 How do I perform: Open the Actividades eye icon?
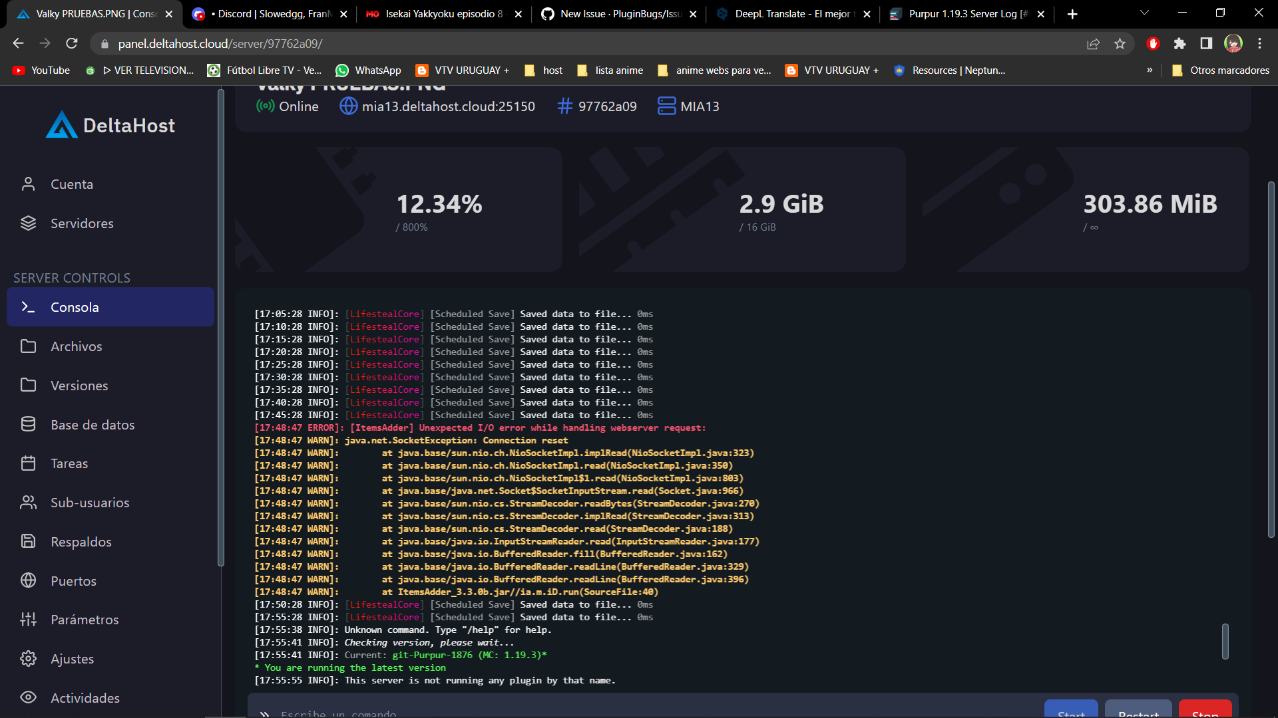(x=29, y=697)
